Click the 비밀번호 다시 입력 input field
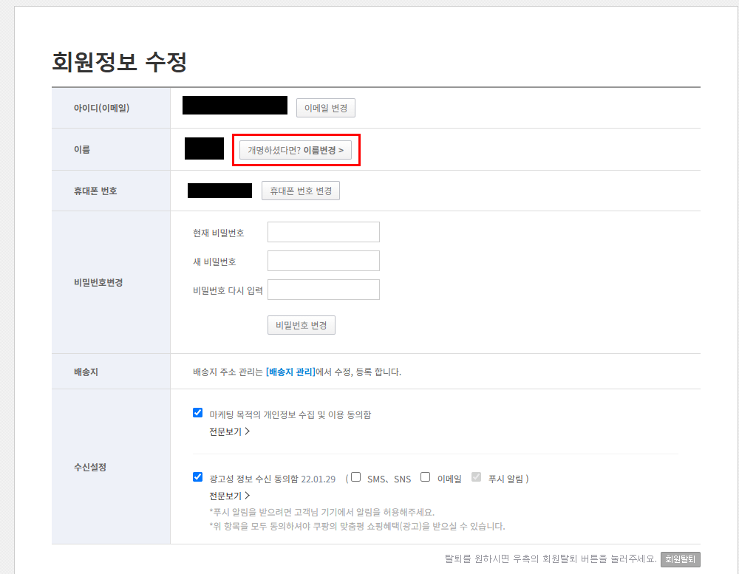 [x=323, y=289]
